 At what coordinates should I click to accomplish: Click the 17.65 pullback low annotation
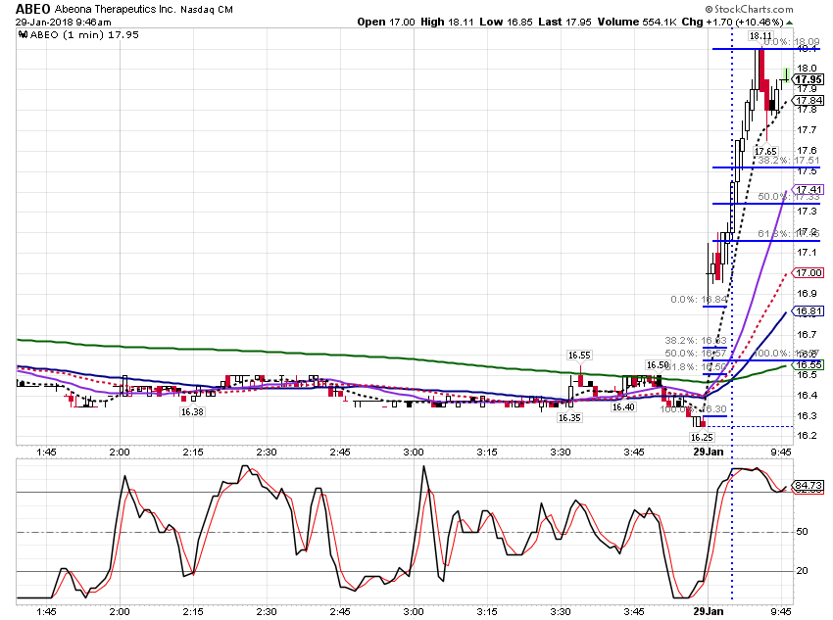pyautogui.click(x=765, y=151)
